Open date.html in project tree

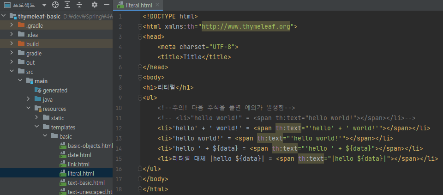click(79, 155)
